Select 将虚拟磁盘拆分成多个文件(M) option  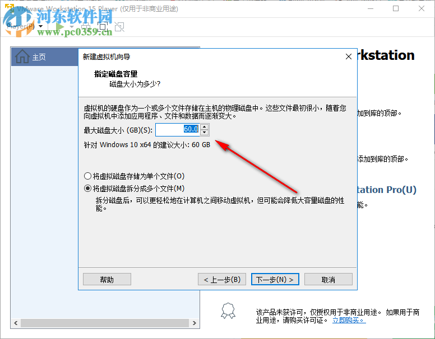(x=135, y=189)
